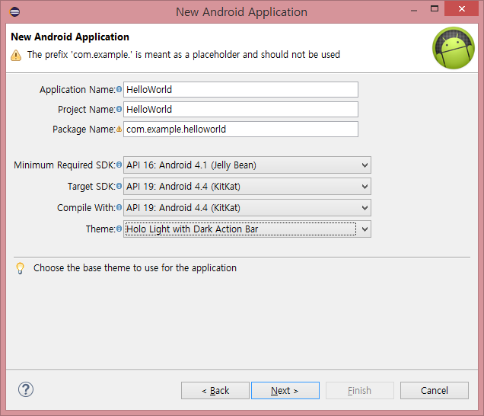Open the Minimum Required SDK dropdown
The image size is (484, 416).
(x=247, y=165)
